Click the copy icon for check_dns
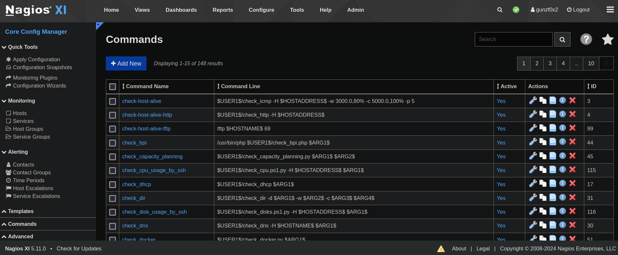618x255 pixels. click(543, 225)
